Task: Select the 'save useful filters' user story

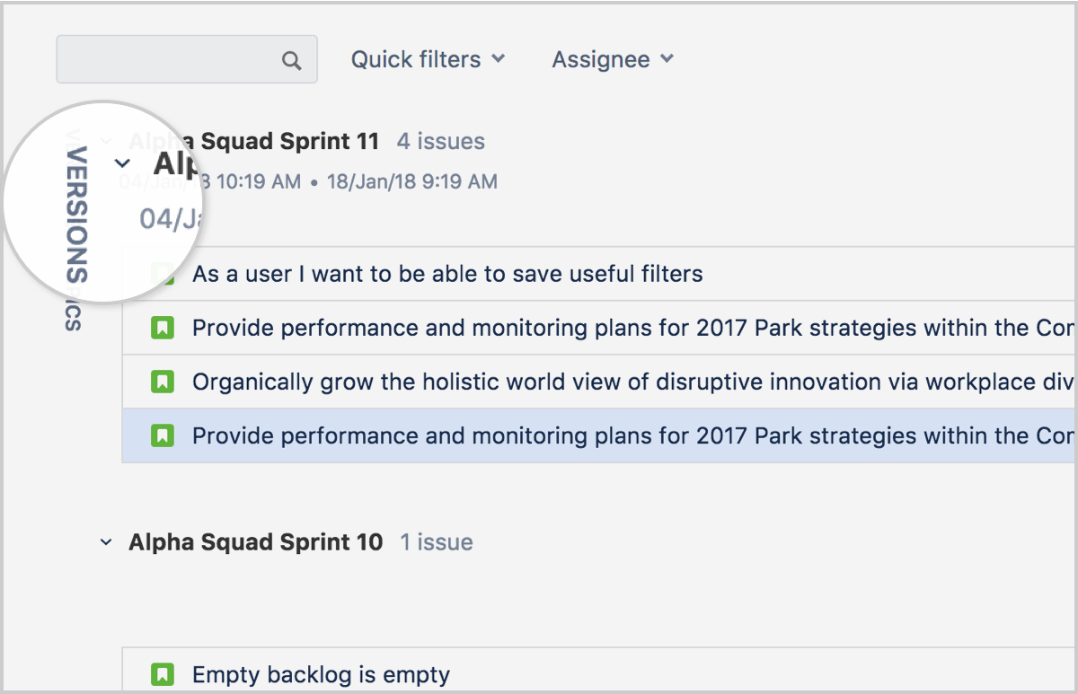Action: tap(447, 274)
